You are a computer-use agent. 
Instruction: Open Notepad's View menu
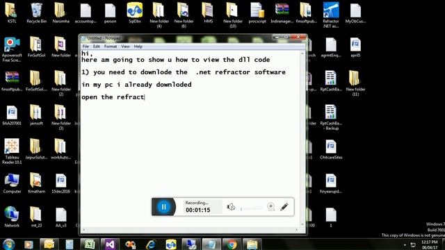[x=125, y=47]
